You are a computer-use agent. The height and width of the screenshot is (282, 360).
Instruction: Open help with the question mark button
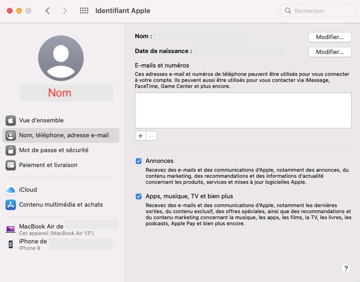point(346,268)
